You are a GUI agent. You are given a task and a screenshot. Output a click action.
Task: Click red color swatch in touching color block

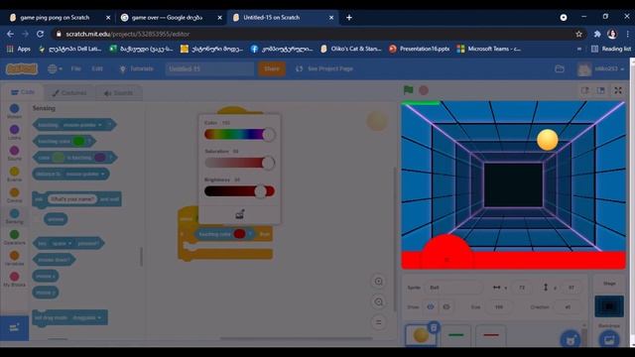click(239, 234)
